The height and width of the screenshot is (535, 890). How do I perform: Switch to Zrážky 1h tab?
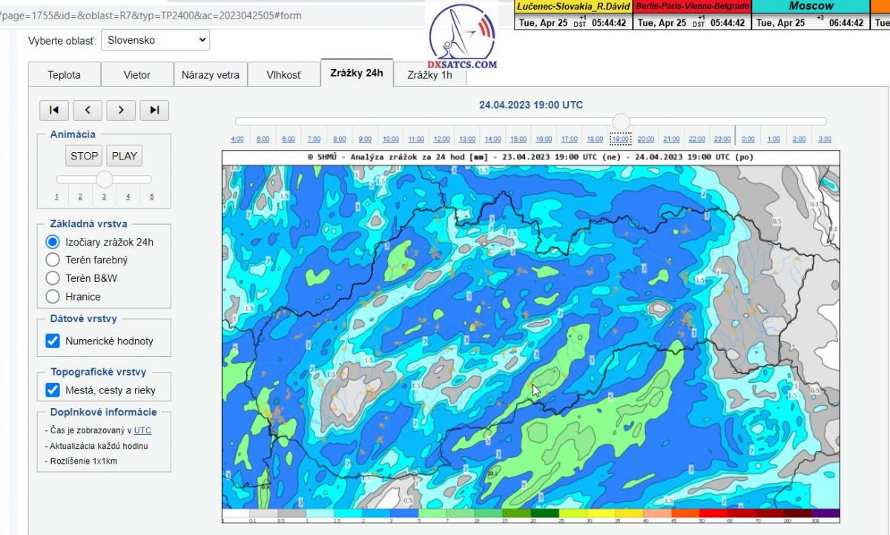coord(429,75)
